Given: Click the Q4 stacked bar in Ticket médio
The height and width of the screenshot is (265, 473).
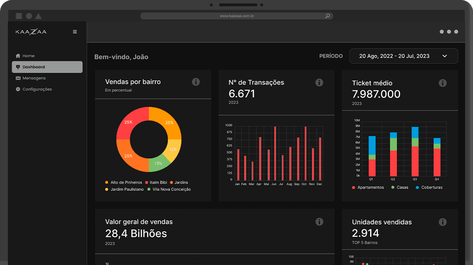Looking at the screenshot, I should (437, 157).
